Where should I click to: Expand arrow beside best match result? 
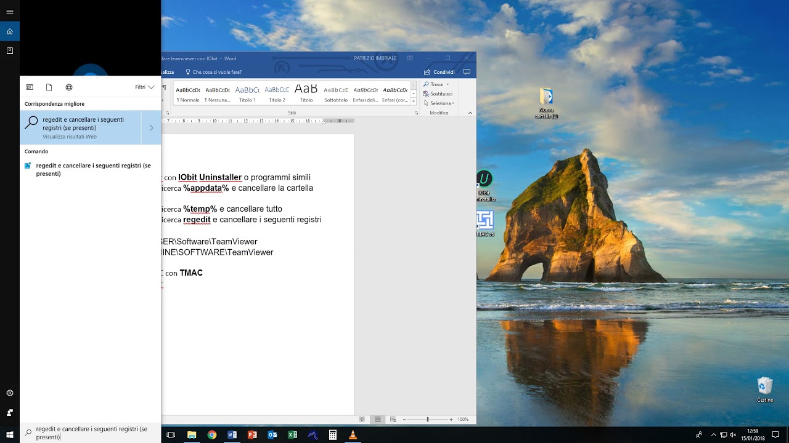coord(151,127)
